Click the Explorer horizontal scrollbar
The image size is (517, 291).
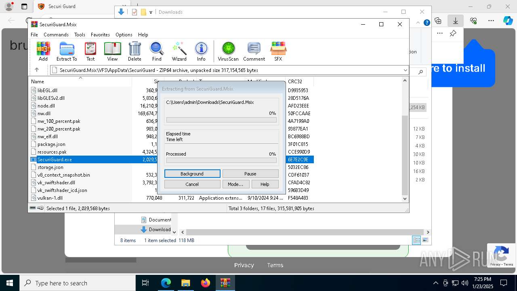305,232
